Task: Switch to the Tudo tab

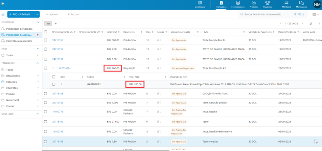Action: pos(48,24)
